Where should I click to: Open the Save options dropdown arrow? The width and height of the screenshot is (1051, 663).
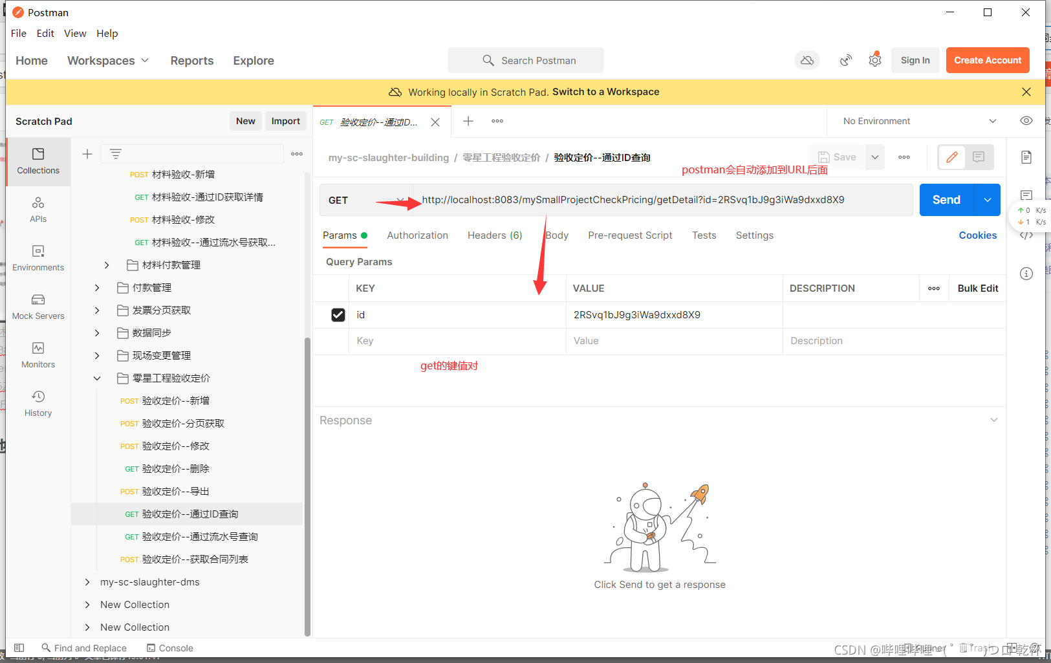click(x=874, y=157)
